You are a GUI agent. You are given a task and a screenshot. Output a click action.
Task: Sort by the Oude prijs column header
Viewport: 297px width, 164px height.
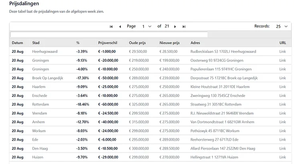click(x=137, y=43)
